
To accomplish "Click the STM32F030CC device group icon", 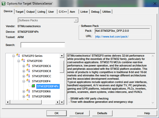I will [x=28, y=76].
